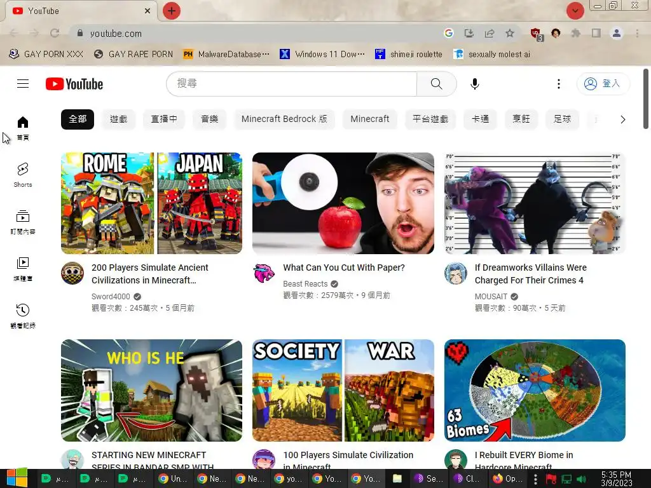
Task: Play the WHO IS HE thumbnail
Action: pos(151,391)
